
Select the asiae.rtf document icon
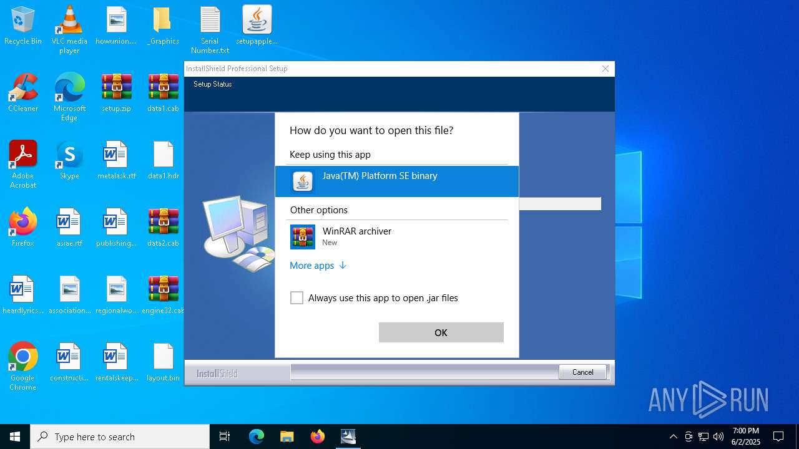point(69,228)
